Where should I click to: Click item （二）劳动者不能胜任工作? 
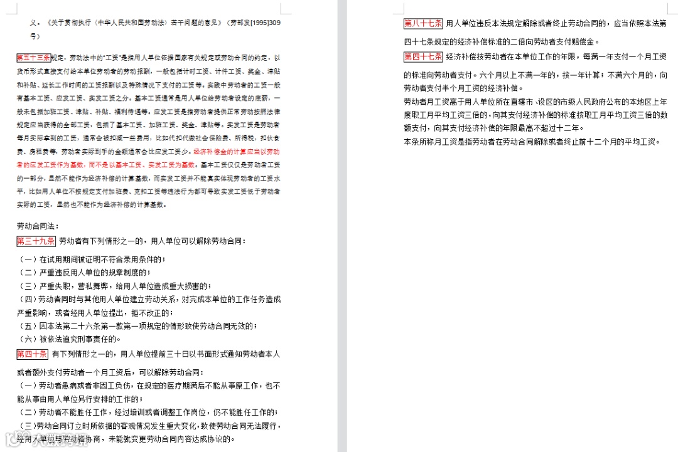[148, 413]
